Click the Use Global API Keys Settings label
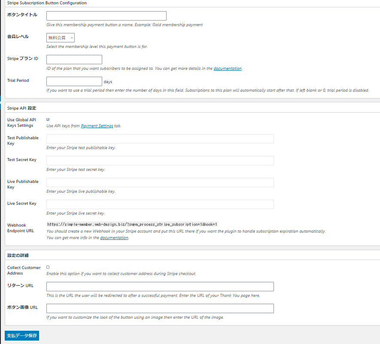The width and height of the screenshot is (380, 344). 21,123
